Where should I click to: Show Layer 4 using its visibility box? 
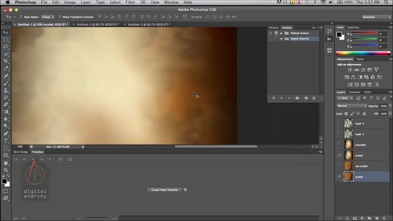pyautogui.click(x=339, y=123)
